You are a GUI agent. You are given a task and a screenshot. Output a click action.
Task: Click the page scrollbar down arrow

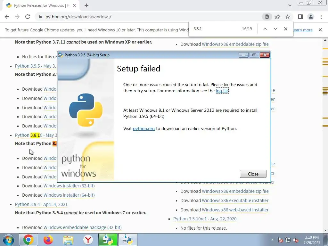(x=325, y=230)
